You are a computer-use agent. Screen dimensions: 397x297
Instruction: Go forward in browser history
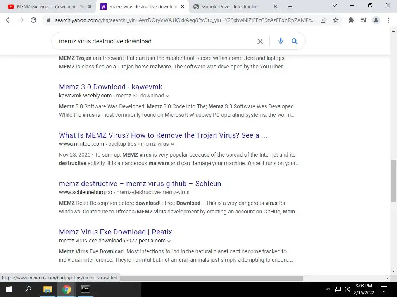coord(21,20)
